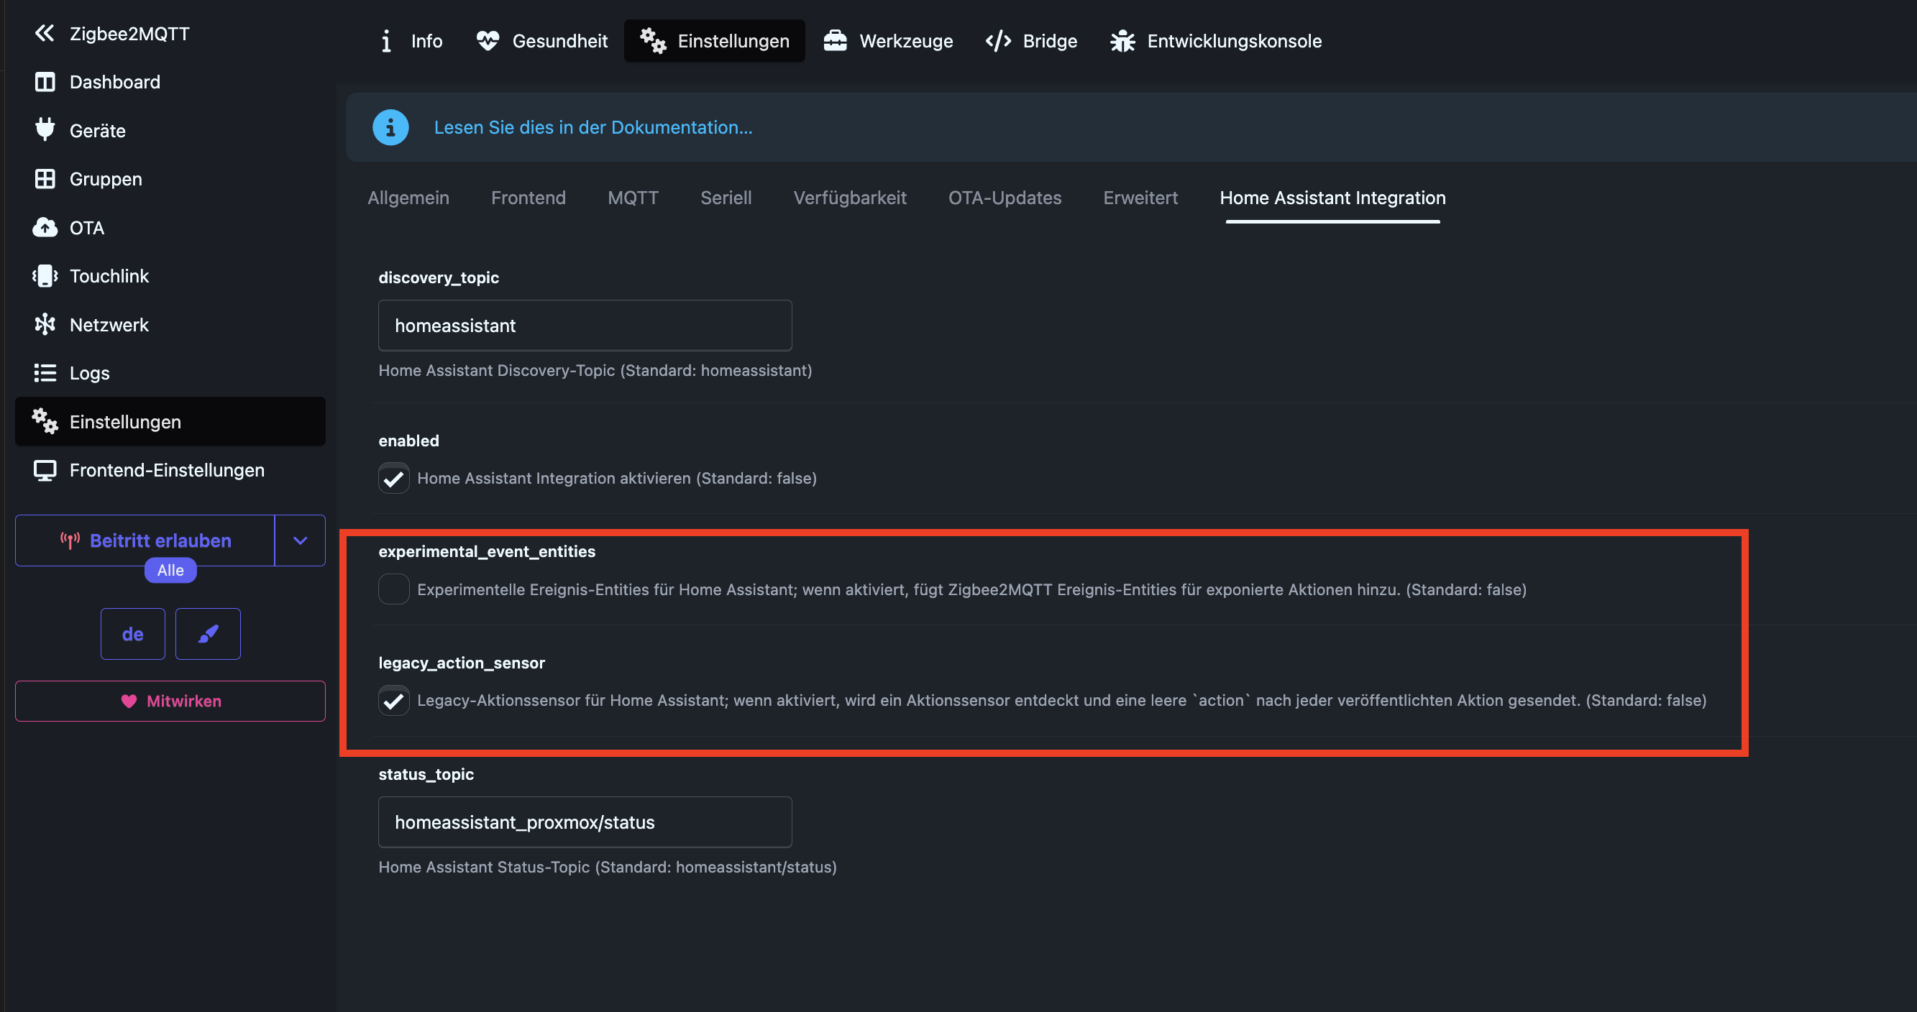This screenshot has width=1917, height=1012.
Task: Collapse sidebar with double chevron icon
Action: [45, 33]
